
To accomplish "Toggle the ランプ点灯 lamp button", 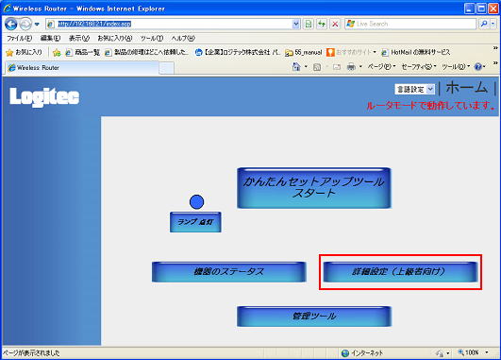I will [x=195, y=222].
